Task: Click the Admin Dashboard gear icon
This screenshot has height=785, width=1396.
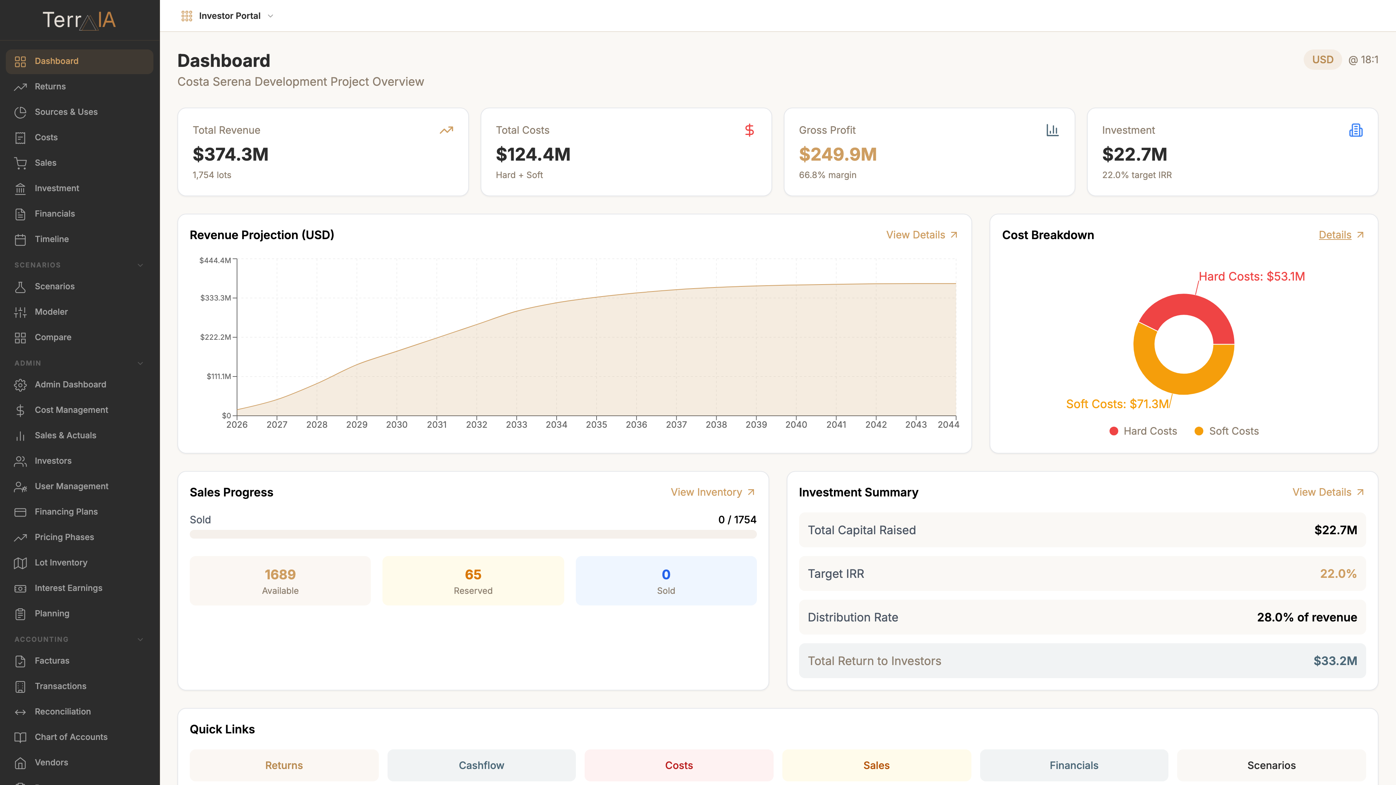Action: click(21, 385)
